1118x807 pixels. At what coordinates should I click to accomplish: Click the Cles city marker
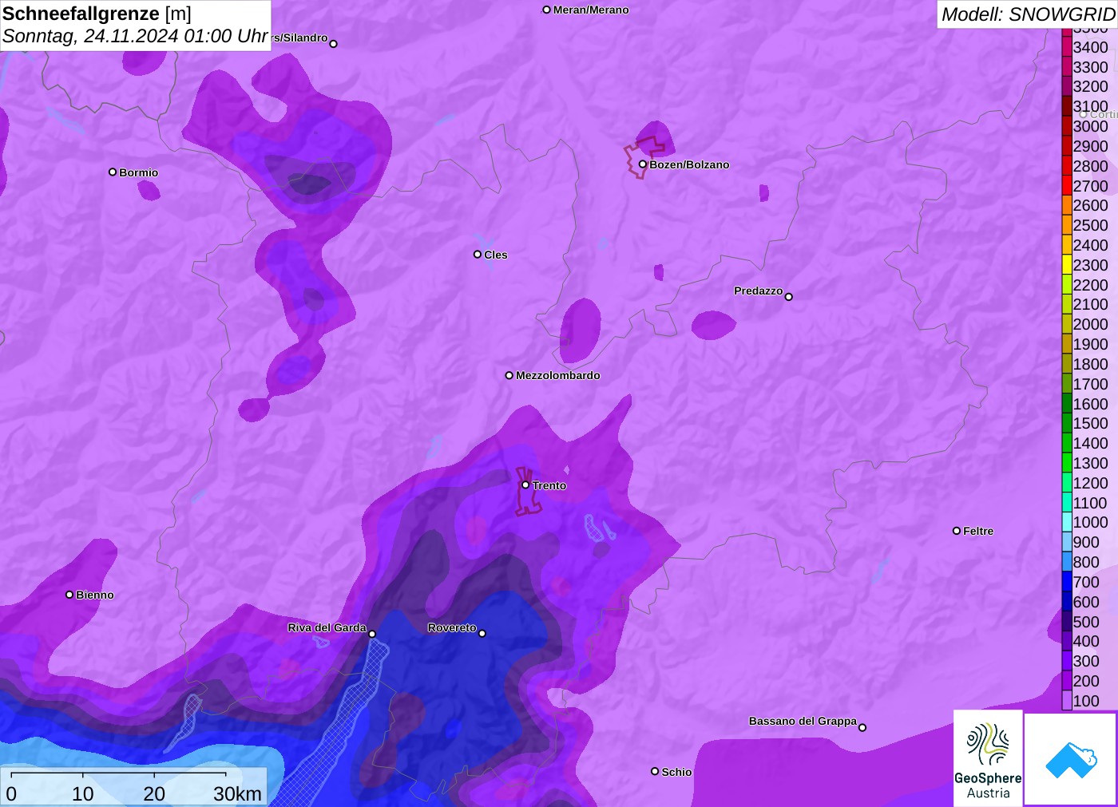tap(478, 255)
